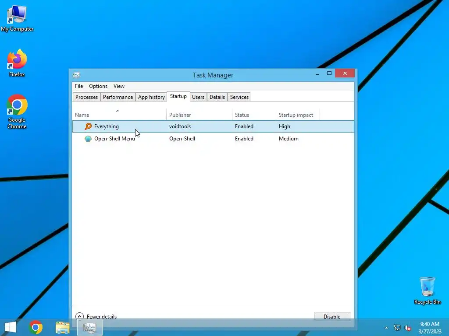Viewport: 449px width, 336px height.
Task: Click the Task Manager taskbar button
Action: click(x=90, y=327)
